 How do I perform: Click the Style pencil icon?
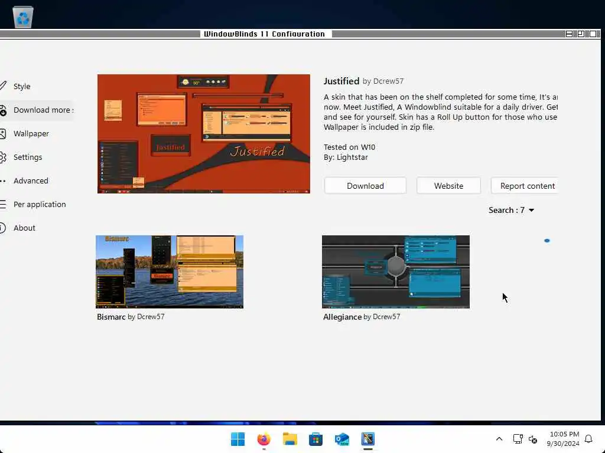coord(3,86)
